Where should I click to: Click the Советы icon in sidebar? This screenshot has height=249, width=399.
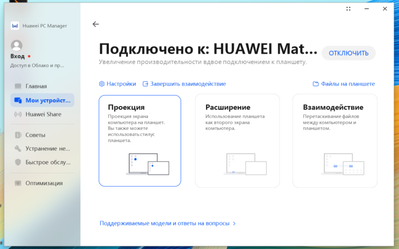click(18, 135)
